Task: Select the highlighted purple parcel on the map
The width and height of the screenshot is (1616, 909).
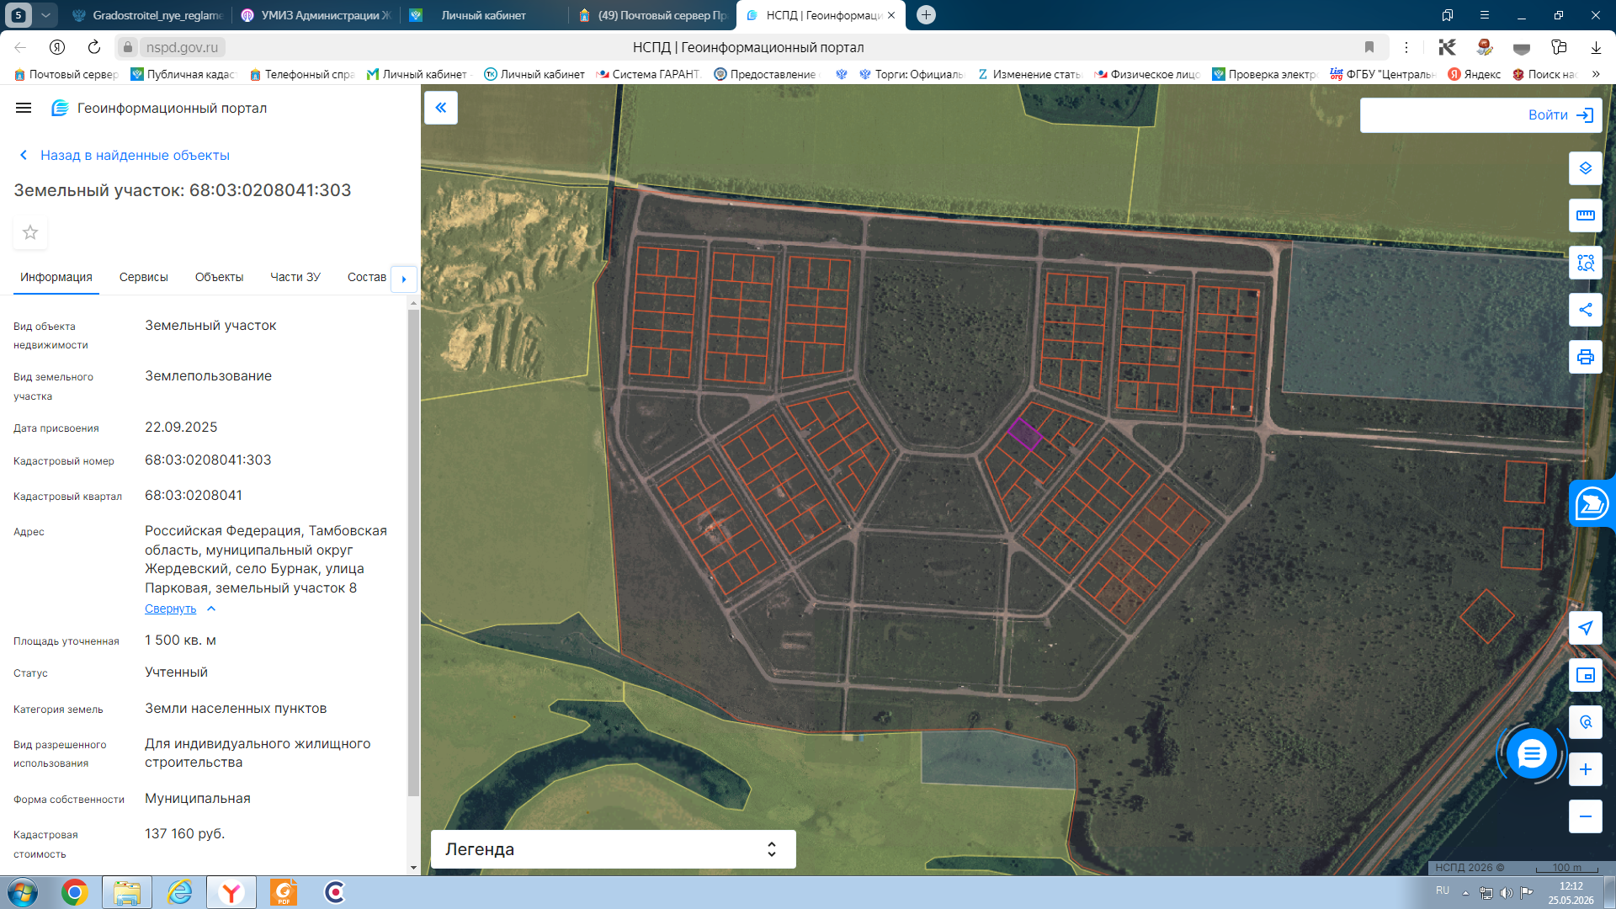Action: (x=1025, y=433)
